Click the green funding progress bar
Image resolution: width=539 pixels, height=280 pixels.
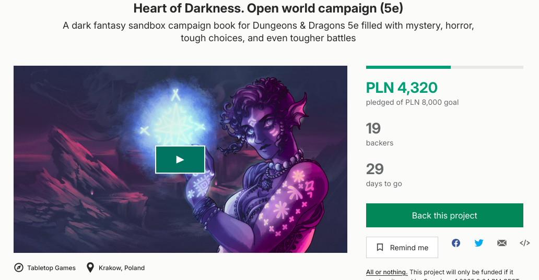pos(408,67)
